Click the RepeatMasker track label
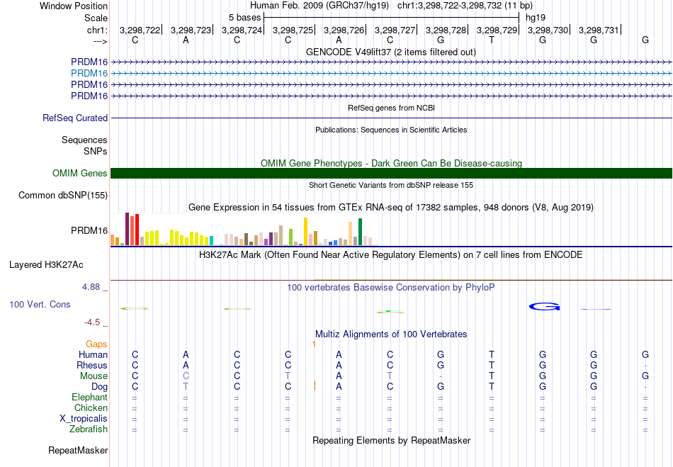Screen dimensions: 673x467 (78, 450)
